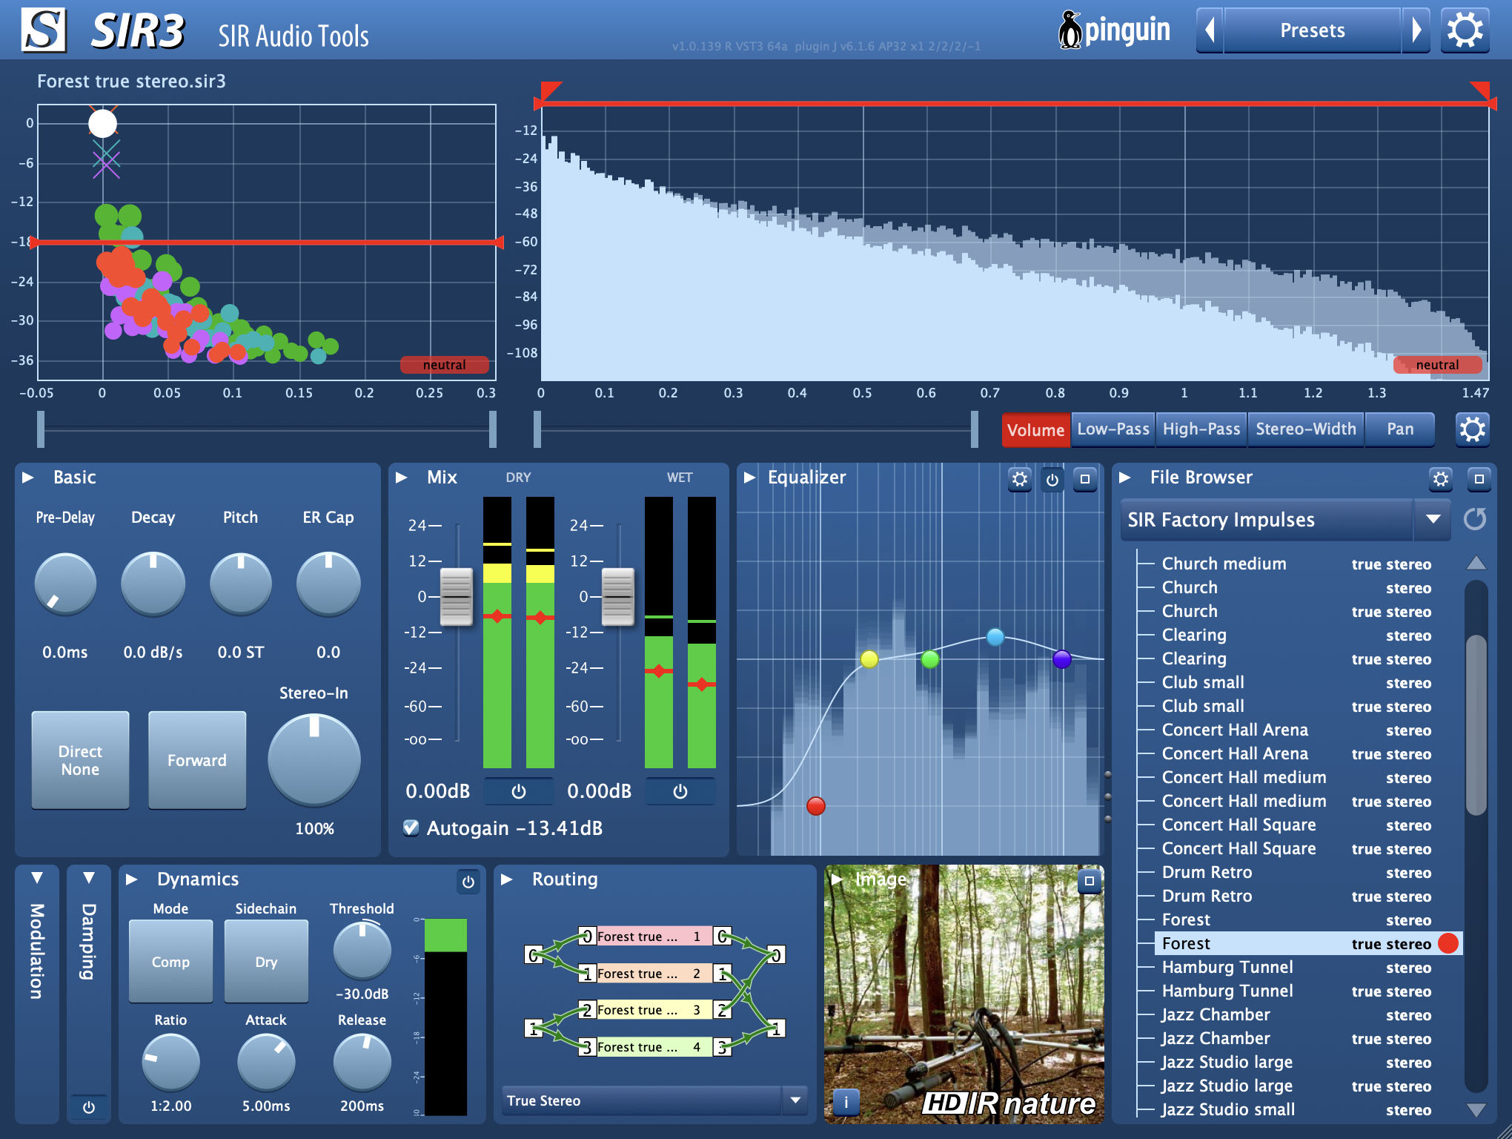The height and width of the screenshot is (1139, 1512).
Task: Open envelope display settings gear
Action: click(1472, 429)
